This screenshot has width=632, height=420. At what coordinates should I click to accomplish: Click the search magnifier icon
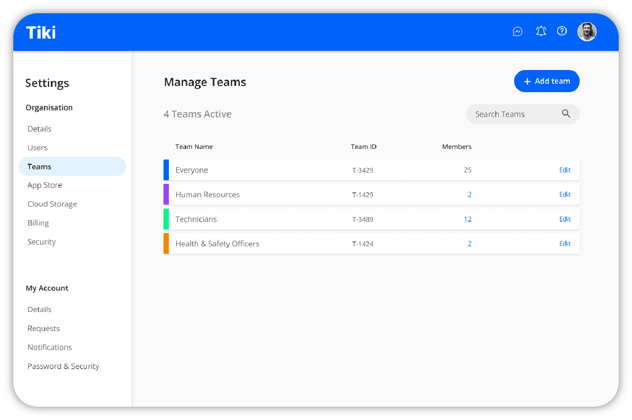pyautogui.click(x=566, y=114)
